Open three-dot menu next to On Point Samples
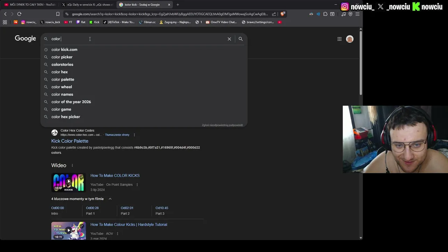The height and width of the screenshot is (252, 448). 137,185
